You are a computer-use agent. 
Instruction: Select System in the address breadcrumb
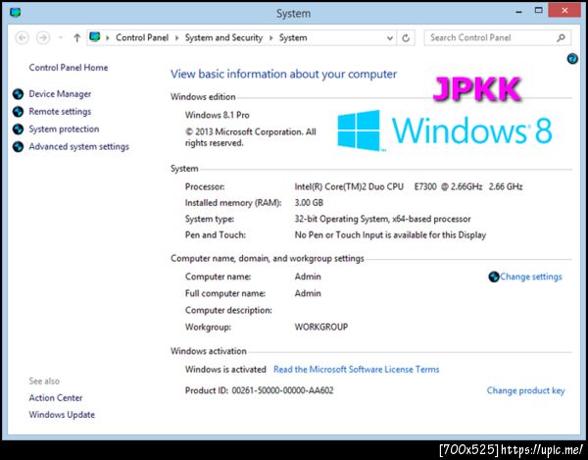[x=293, y=37]
